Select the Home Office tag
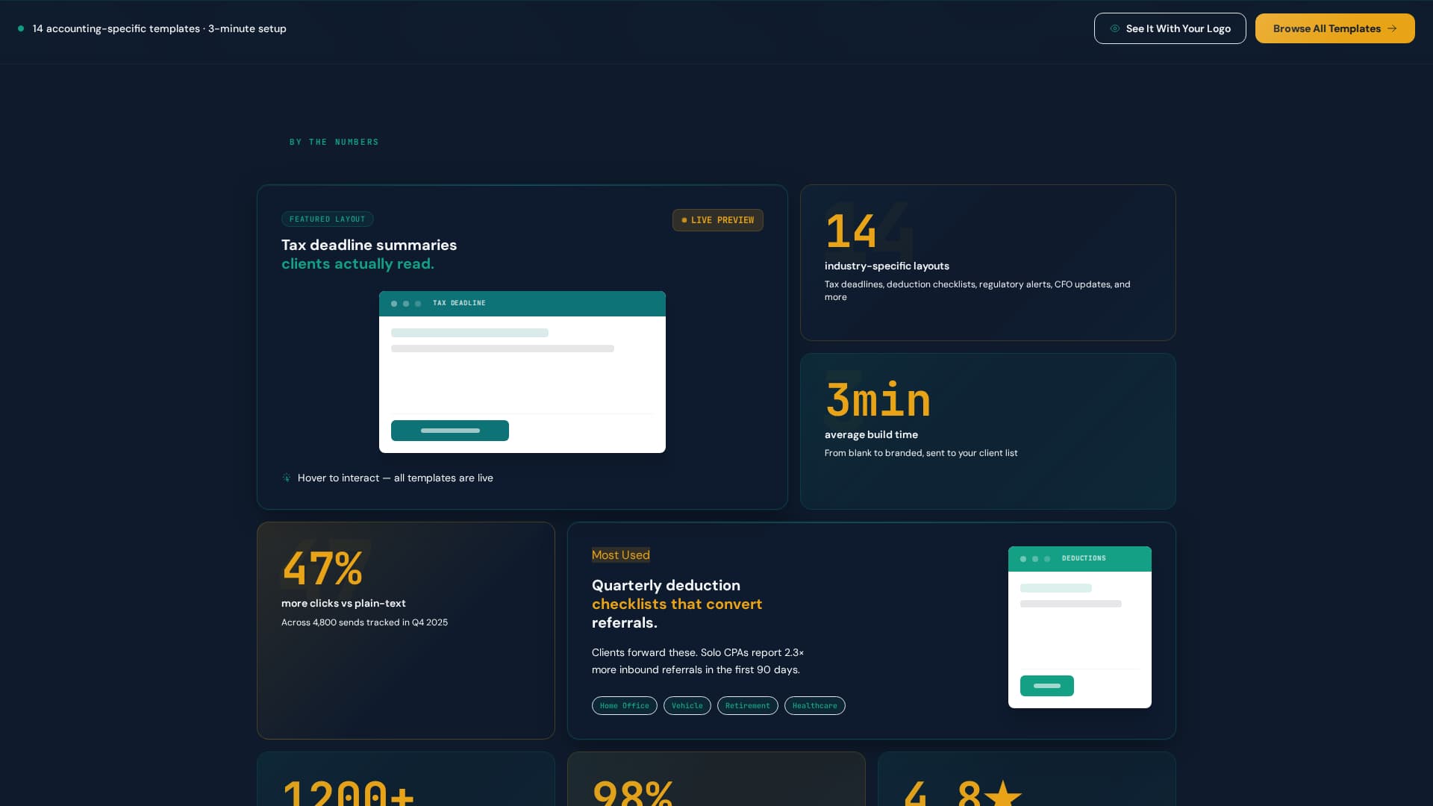Viewport: 1433px width, 806px height. (x=625, y=706)
